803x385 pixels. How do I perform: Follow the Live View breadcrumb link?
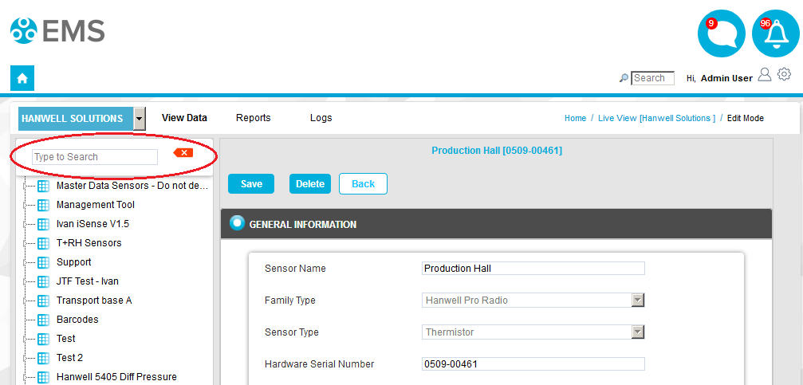click(x=656, y=118)
